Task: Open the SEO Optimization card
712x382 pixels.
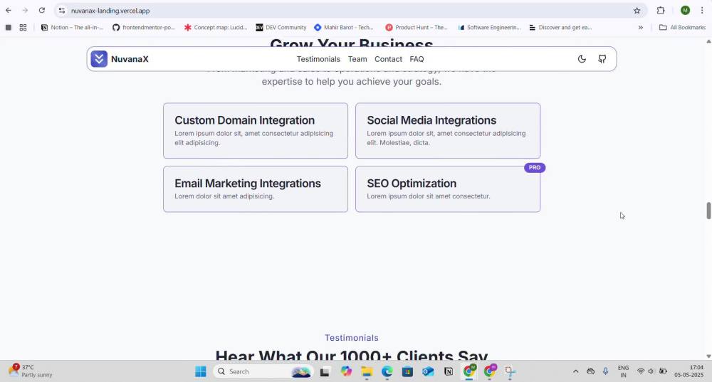Action: (448, 189)
